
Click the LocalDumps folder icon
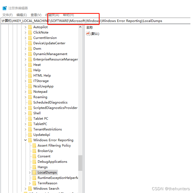click(34, 173)
